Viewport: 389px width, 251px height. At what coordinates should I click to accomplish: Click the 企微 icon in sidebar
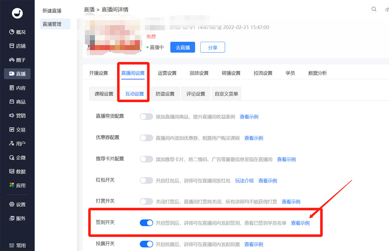12,158
